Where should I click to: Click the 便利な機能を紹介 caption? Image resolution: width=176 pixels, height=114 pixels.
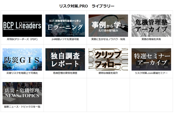pos(108,73)
